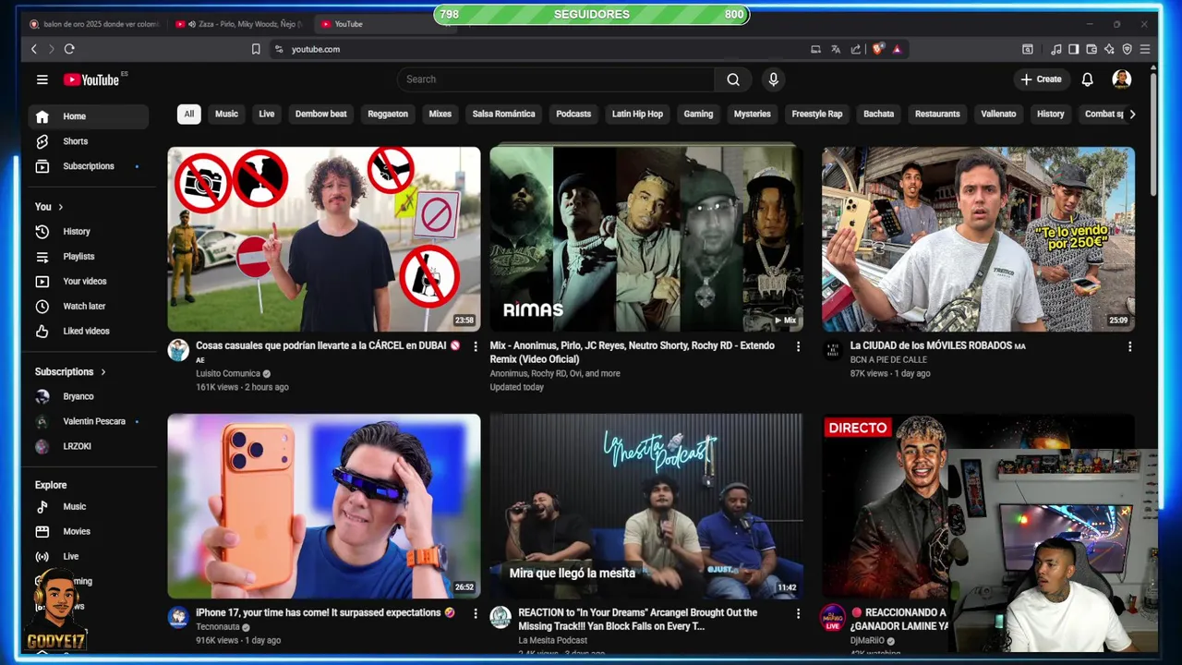Open LRZOKI subscription channel

[x=89, y=447]
